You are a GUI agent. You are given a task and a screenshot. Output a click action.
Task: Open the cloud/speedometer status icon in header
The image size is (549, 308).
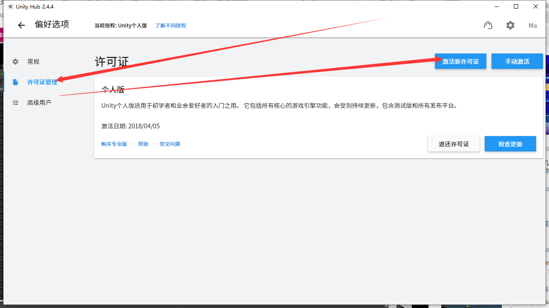pyautogui.click(x=488, y=25)
